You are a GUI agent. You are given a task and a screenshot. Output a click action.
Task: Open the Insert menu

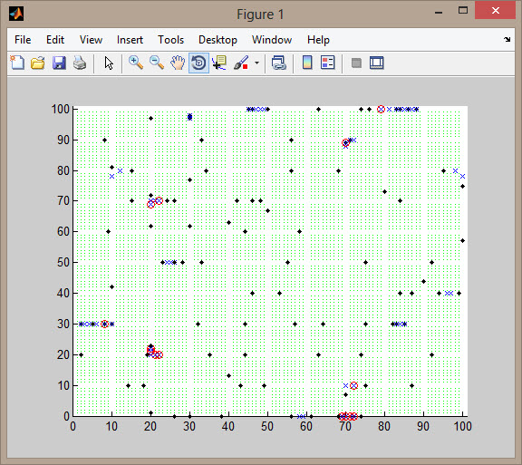(x=130, y=40)
